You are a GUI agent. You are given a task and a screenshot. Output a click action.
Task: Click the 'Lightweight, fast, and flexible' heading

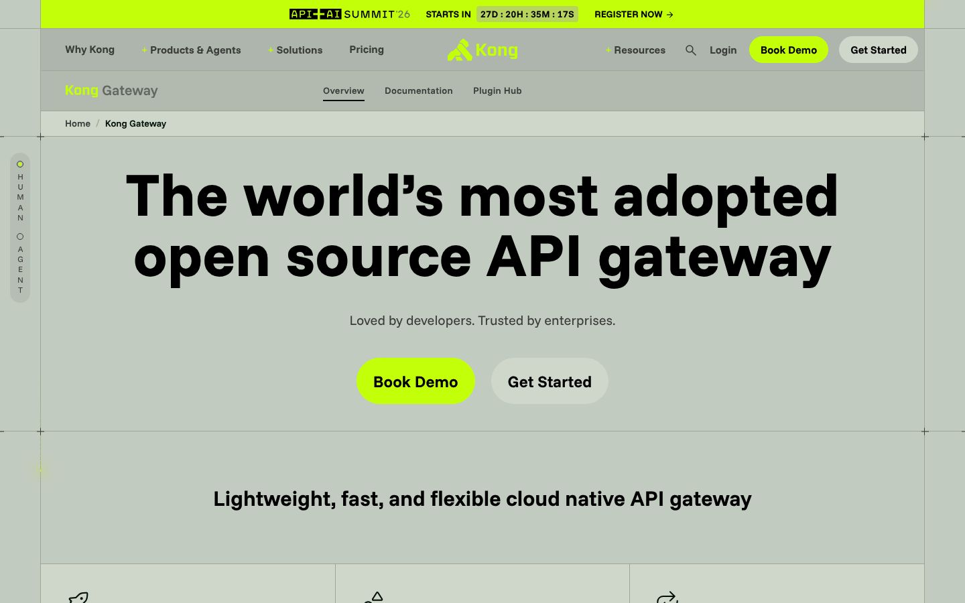click(482, 499)
